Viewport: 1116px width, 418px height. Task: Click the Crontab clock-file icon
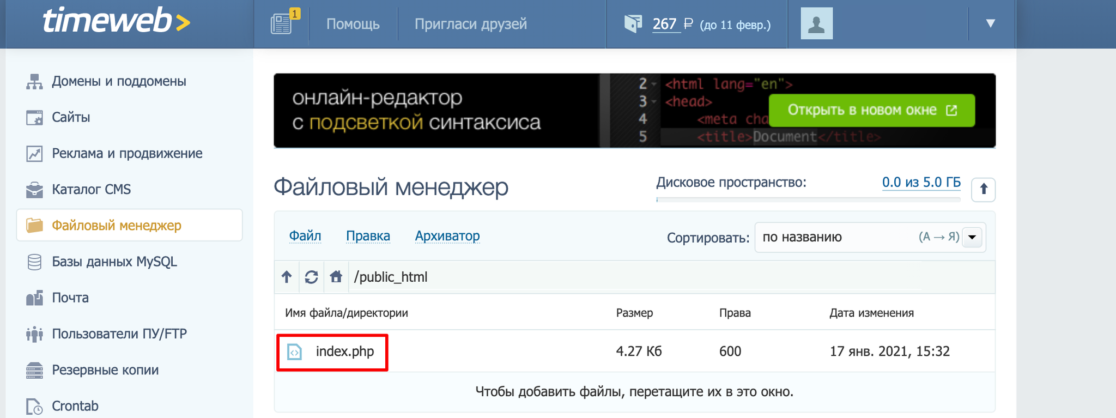pyautogui.click(x=34, y=407)
